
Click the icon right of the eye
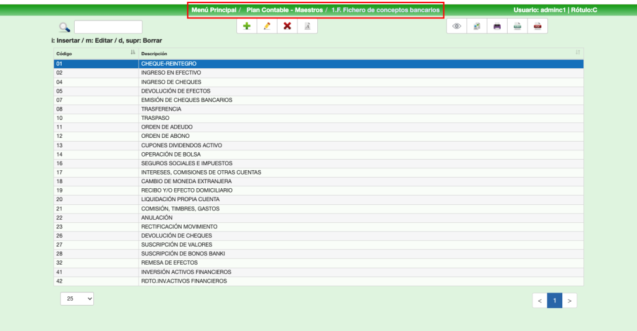pyautogui.click(x=477, y=26)
